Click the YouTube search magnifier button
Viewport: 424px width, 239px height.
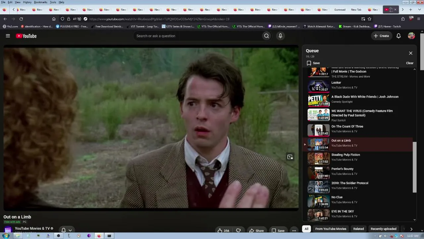click(x=266, y=36)
